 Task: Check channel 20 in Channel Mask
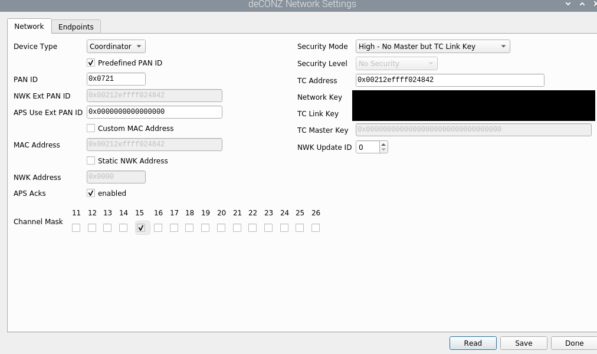click(x=221, y=228)
